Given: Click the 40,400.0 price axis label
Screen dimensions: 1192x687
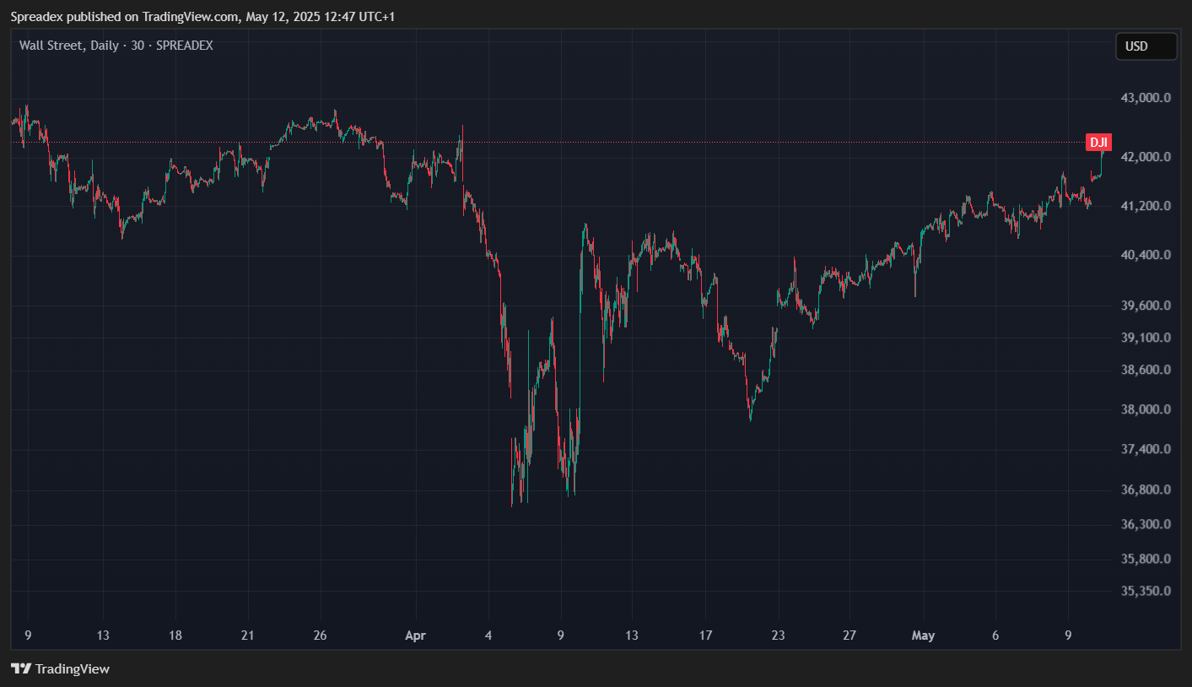Looking at the screenshot, I should pos(1146,255).
